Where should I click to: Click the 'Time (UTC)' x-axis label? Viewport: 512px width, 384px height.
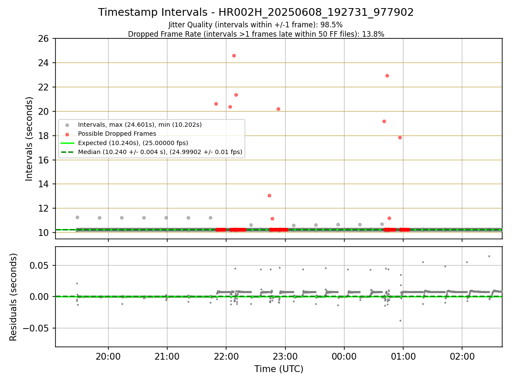click(x=279, y=369)
